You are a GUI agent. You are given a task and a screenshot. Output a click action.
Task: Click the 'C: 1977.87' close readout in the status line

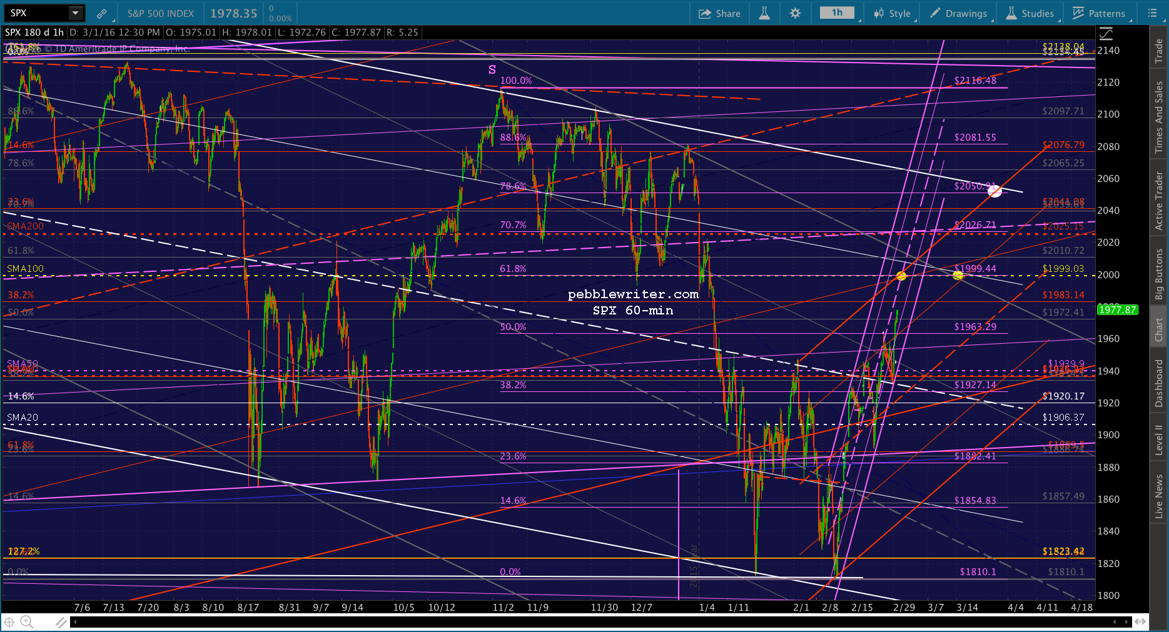point(356,33)
